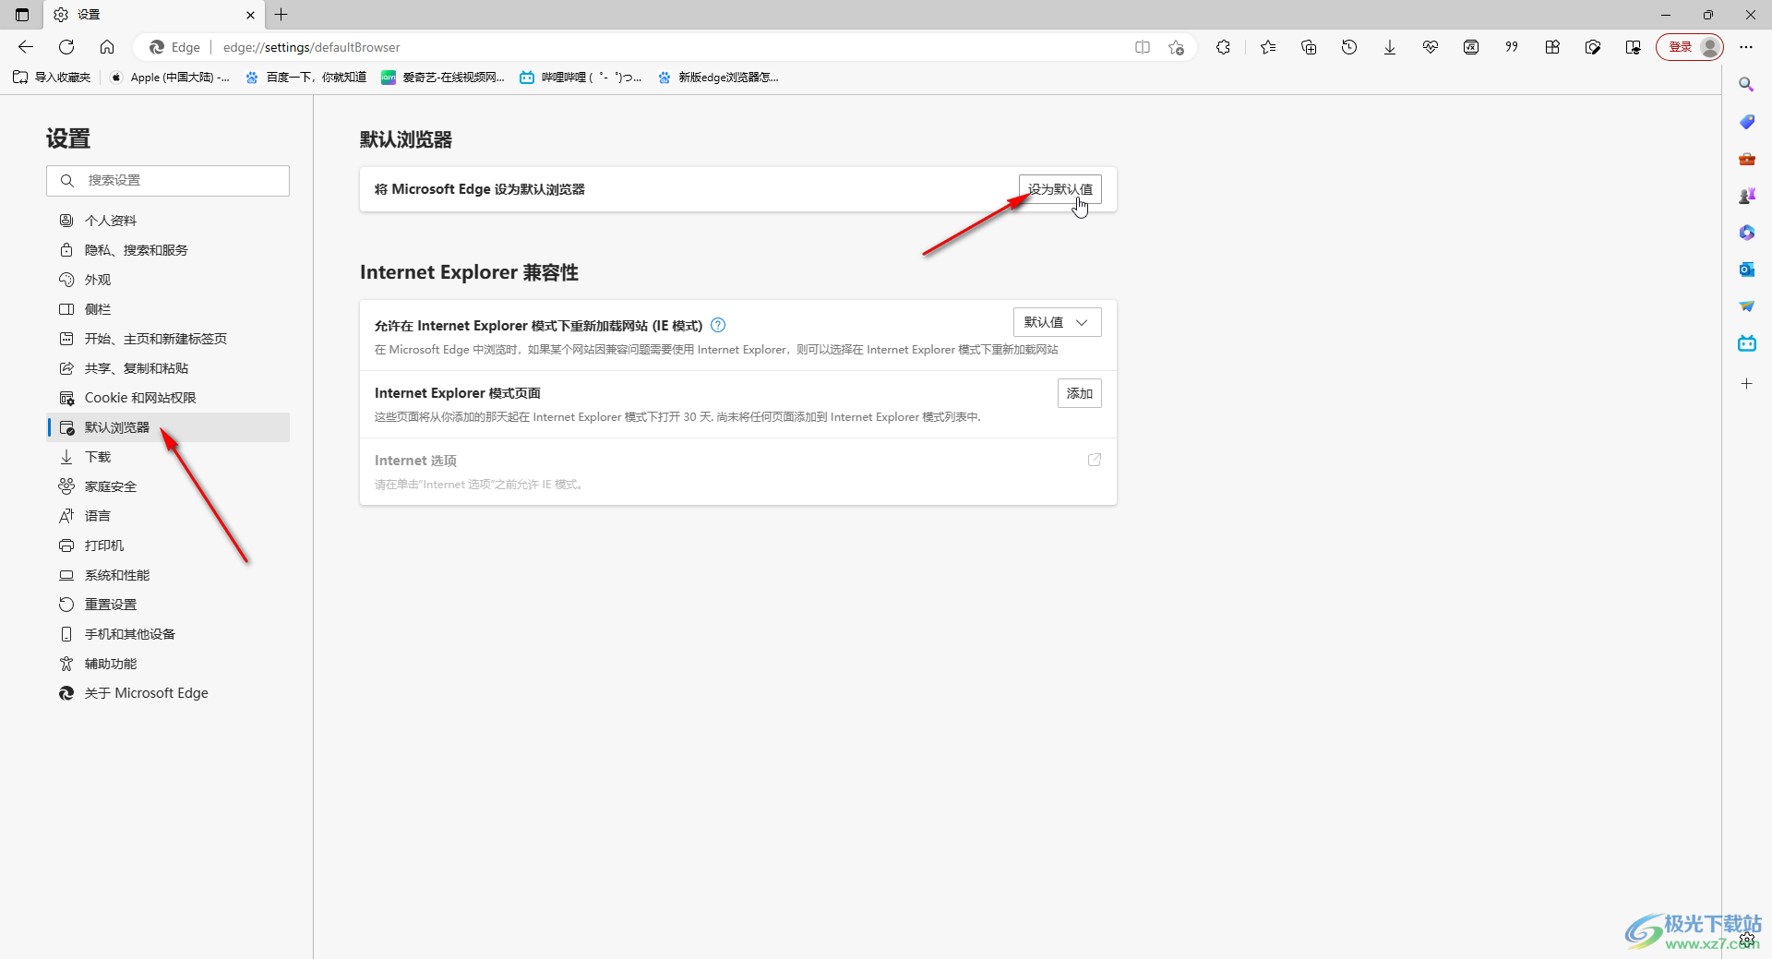Open 外观 settings section
The image size is (1772, 959).
(168, 280)
